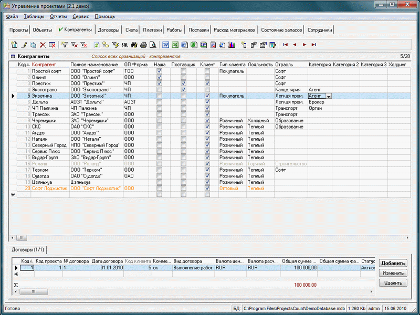
Task: Toggle the Клиент checkbox for Черемушки
Action: pos(207,120)
